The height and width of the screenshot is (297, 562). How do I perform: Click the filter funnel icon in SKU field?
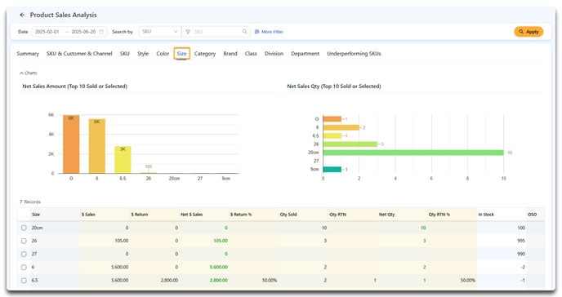pyautogui.click(x=188, y=32)
